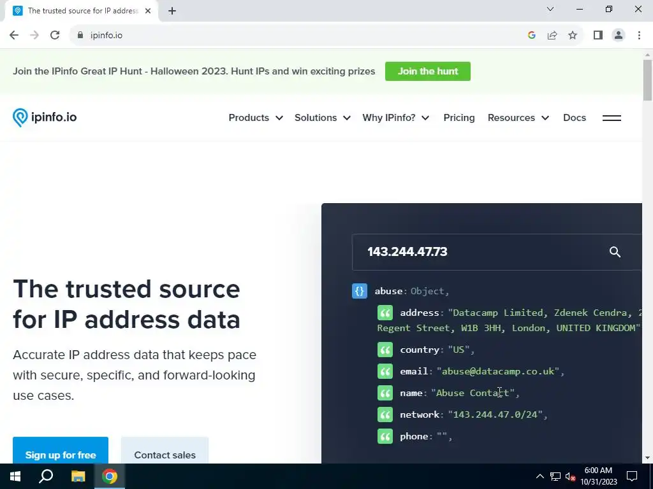Click Sign up for free
653x489 pixels.
coord(61,451)
